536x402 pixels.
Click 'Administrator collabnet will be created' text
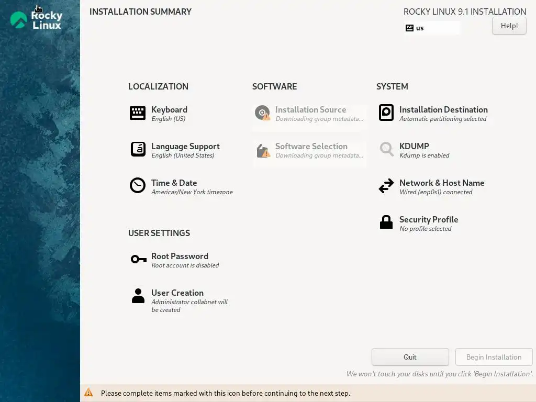coord(189,306)
